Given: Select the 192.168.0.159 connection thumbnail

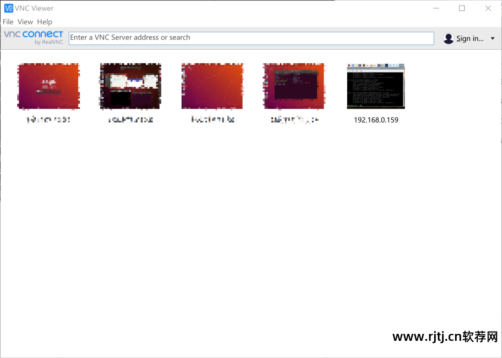Looking at the screenshot, I should click(376, 86).
